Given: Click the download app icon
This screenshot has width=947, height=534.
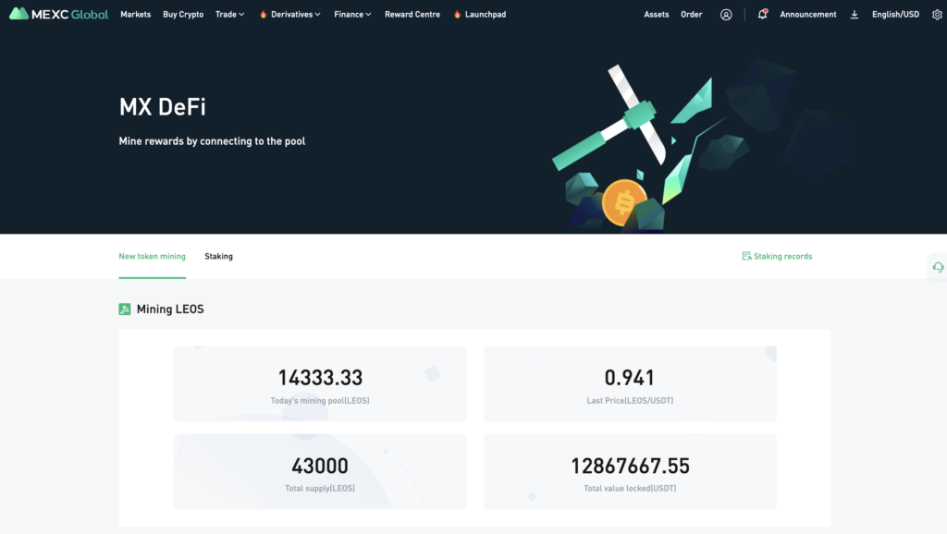Looking at the screenshot, I should click(x=854, y=15).
